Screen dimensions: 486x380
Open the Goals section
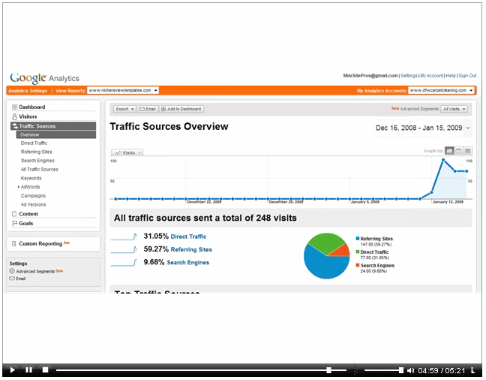point(26,224)
